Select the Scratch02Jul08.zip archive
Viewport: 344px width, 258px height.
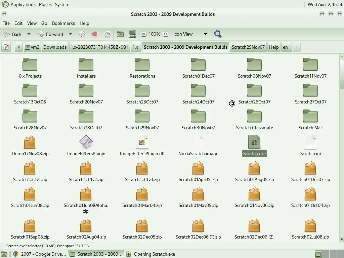pos(310,229)
